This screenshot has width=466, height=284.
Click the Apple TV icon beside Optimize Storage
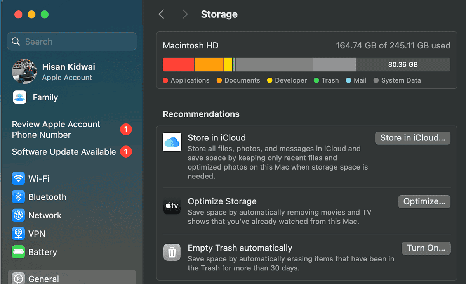tap(172, 206)
